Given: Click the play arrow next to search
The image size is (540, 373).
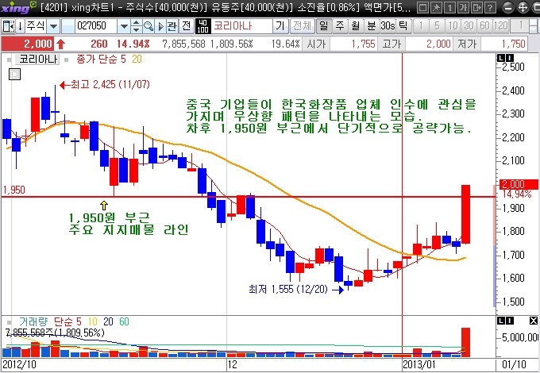Looking at the screenshot, I should click(x=160, y=26).
